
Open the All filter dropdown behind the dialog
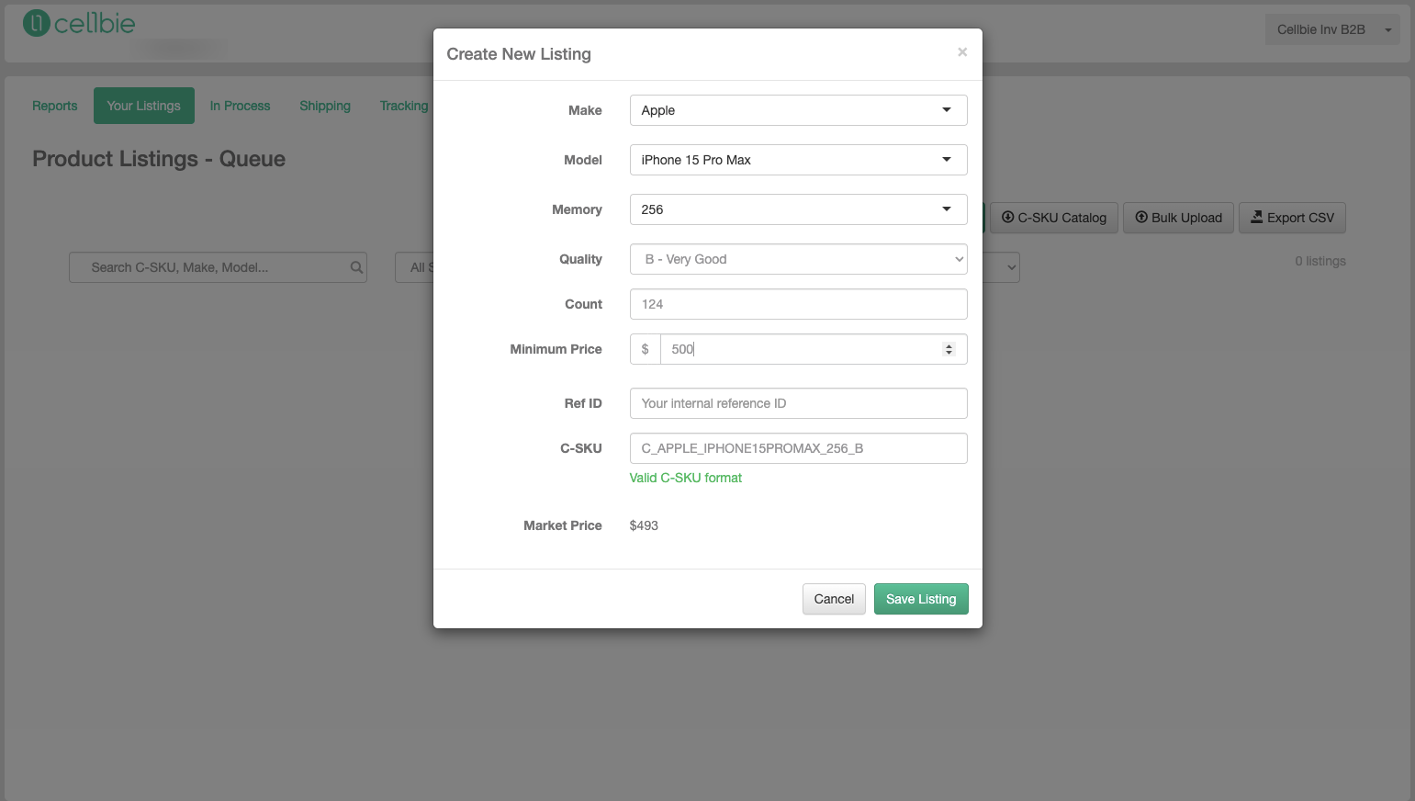(x=415, y=267)
